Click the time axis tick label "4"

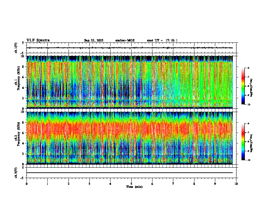click(x=110, y=184)
